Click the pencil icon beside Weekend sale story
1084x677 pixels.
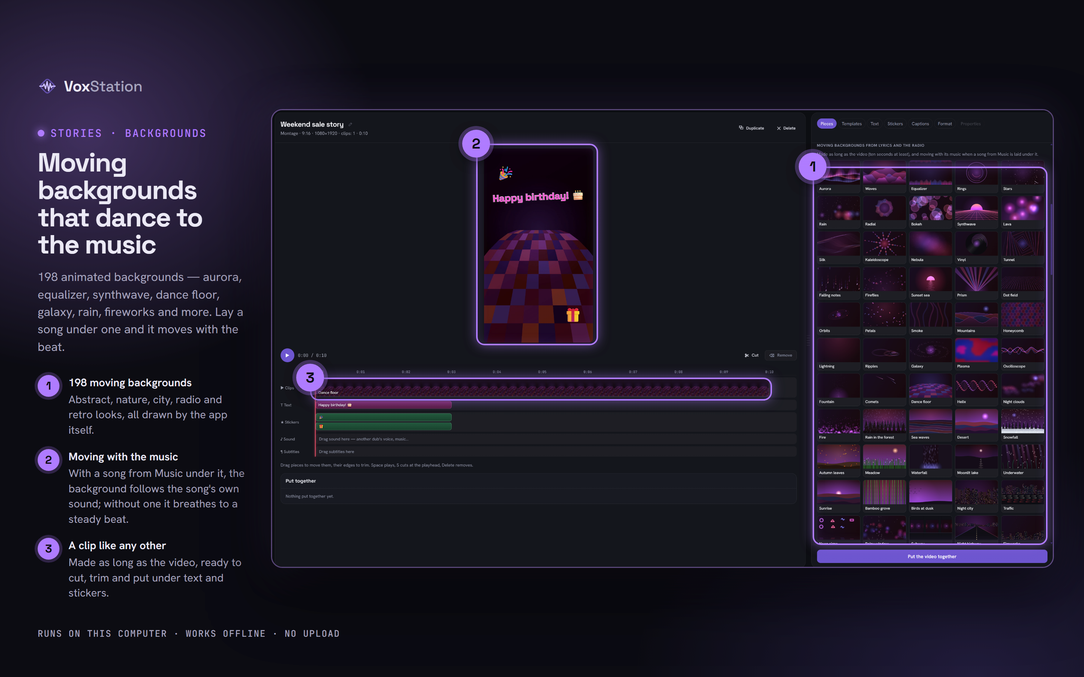[x=350, y=124]
